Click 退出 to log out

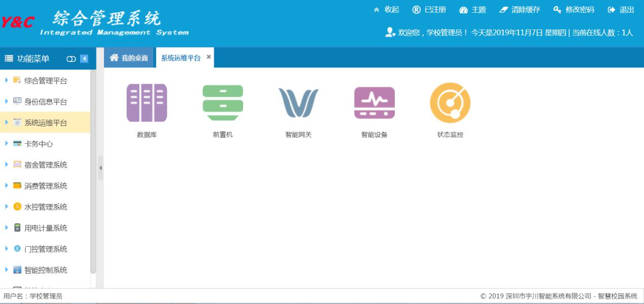pos(621,10)
